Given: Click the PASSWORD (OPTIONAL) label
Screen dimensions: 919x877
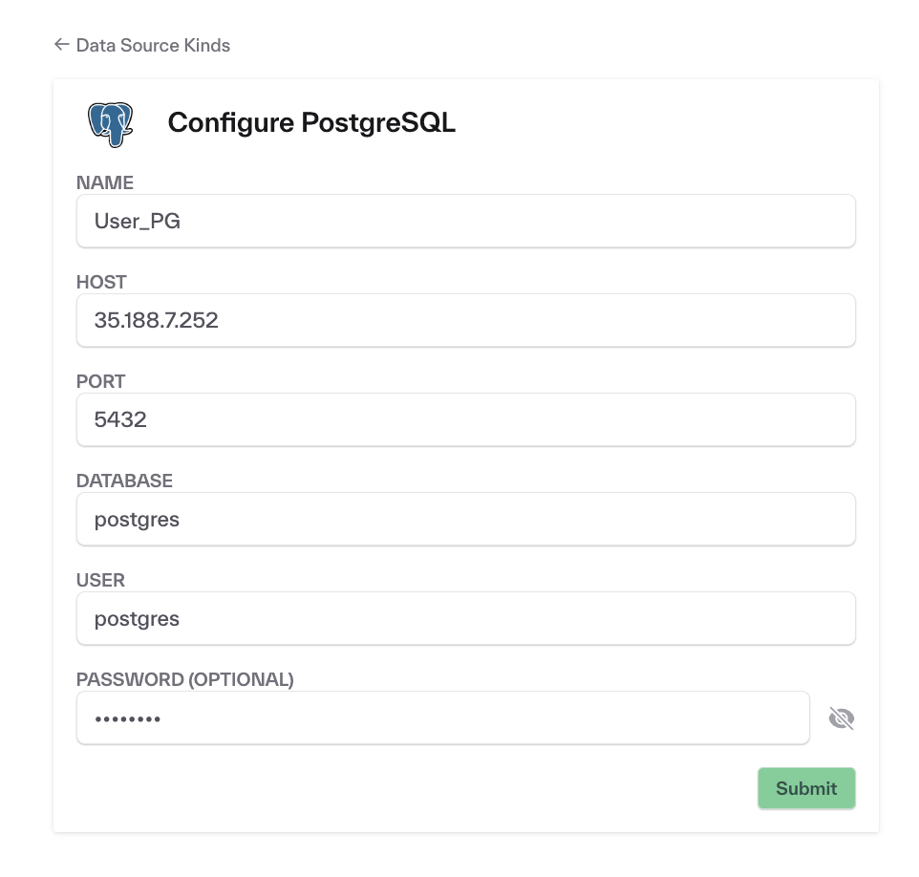Looking at the screenshot, I should tap(184, 679).
